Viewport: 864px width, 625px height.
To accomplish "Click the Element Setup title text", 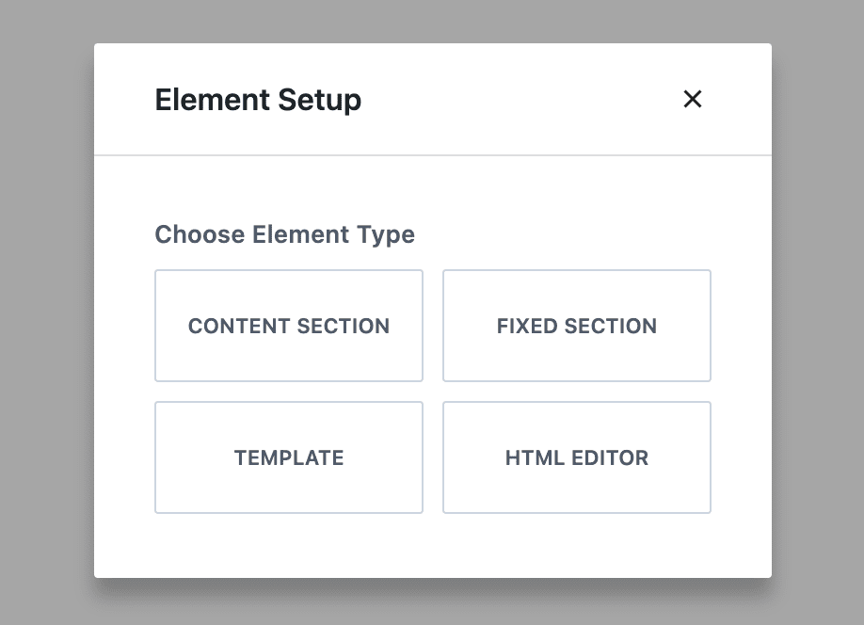I will click(x=258, y=101).
